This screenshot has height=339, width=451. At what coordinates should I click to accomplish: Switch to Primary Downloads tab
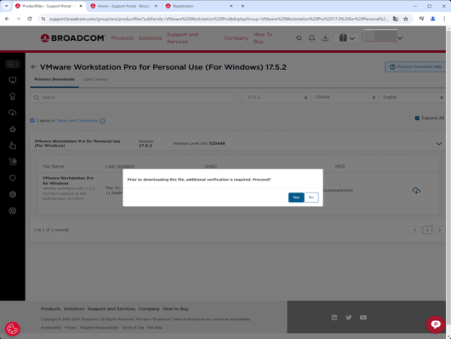coord(54,79)
